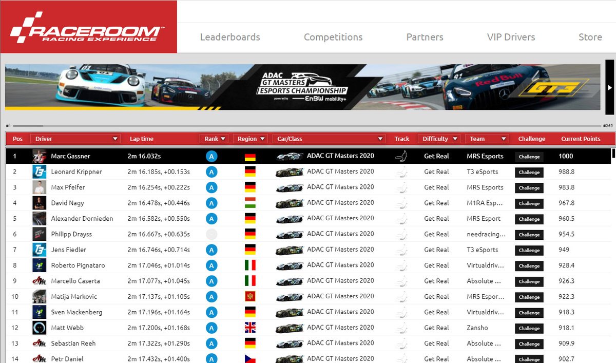Click Challenge in Alexander Dornieden's row
The height and width of the screenshot is (363, 616).
click(529, 219)
